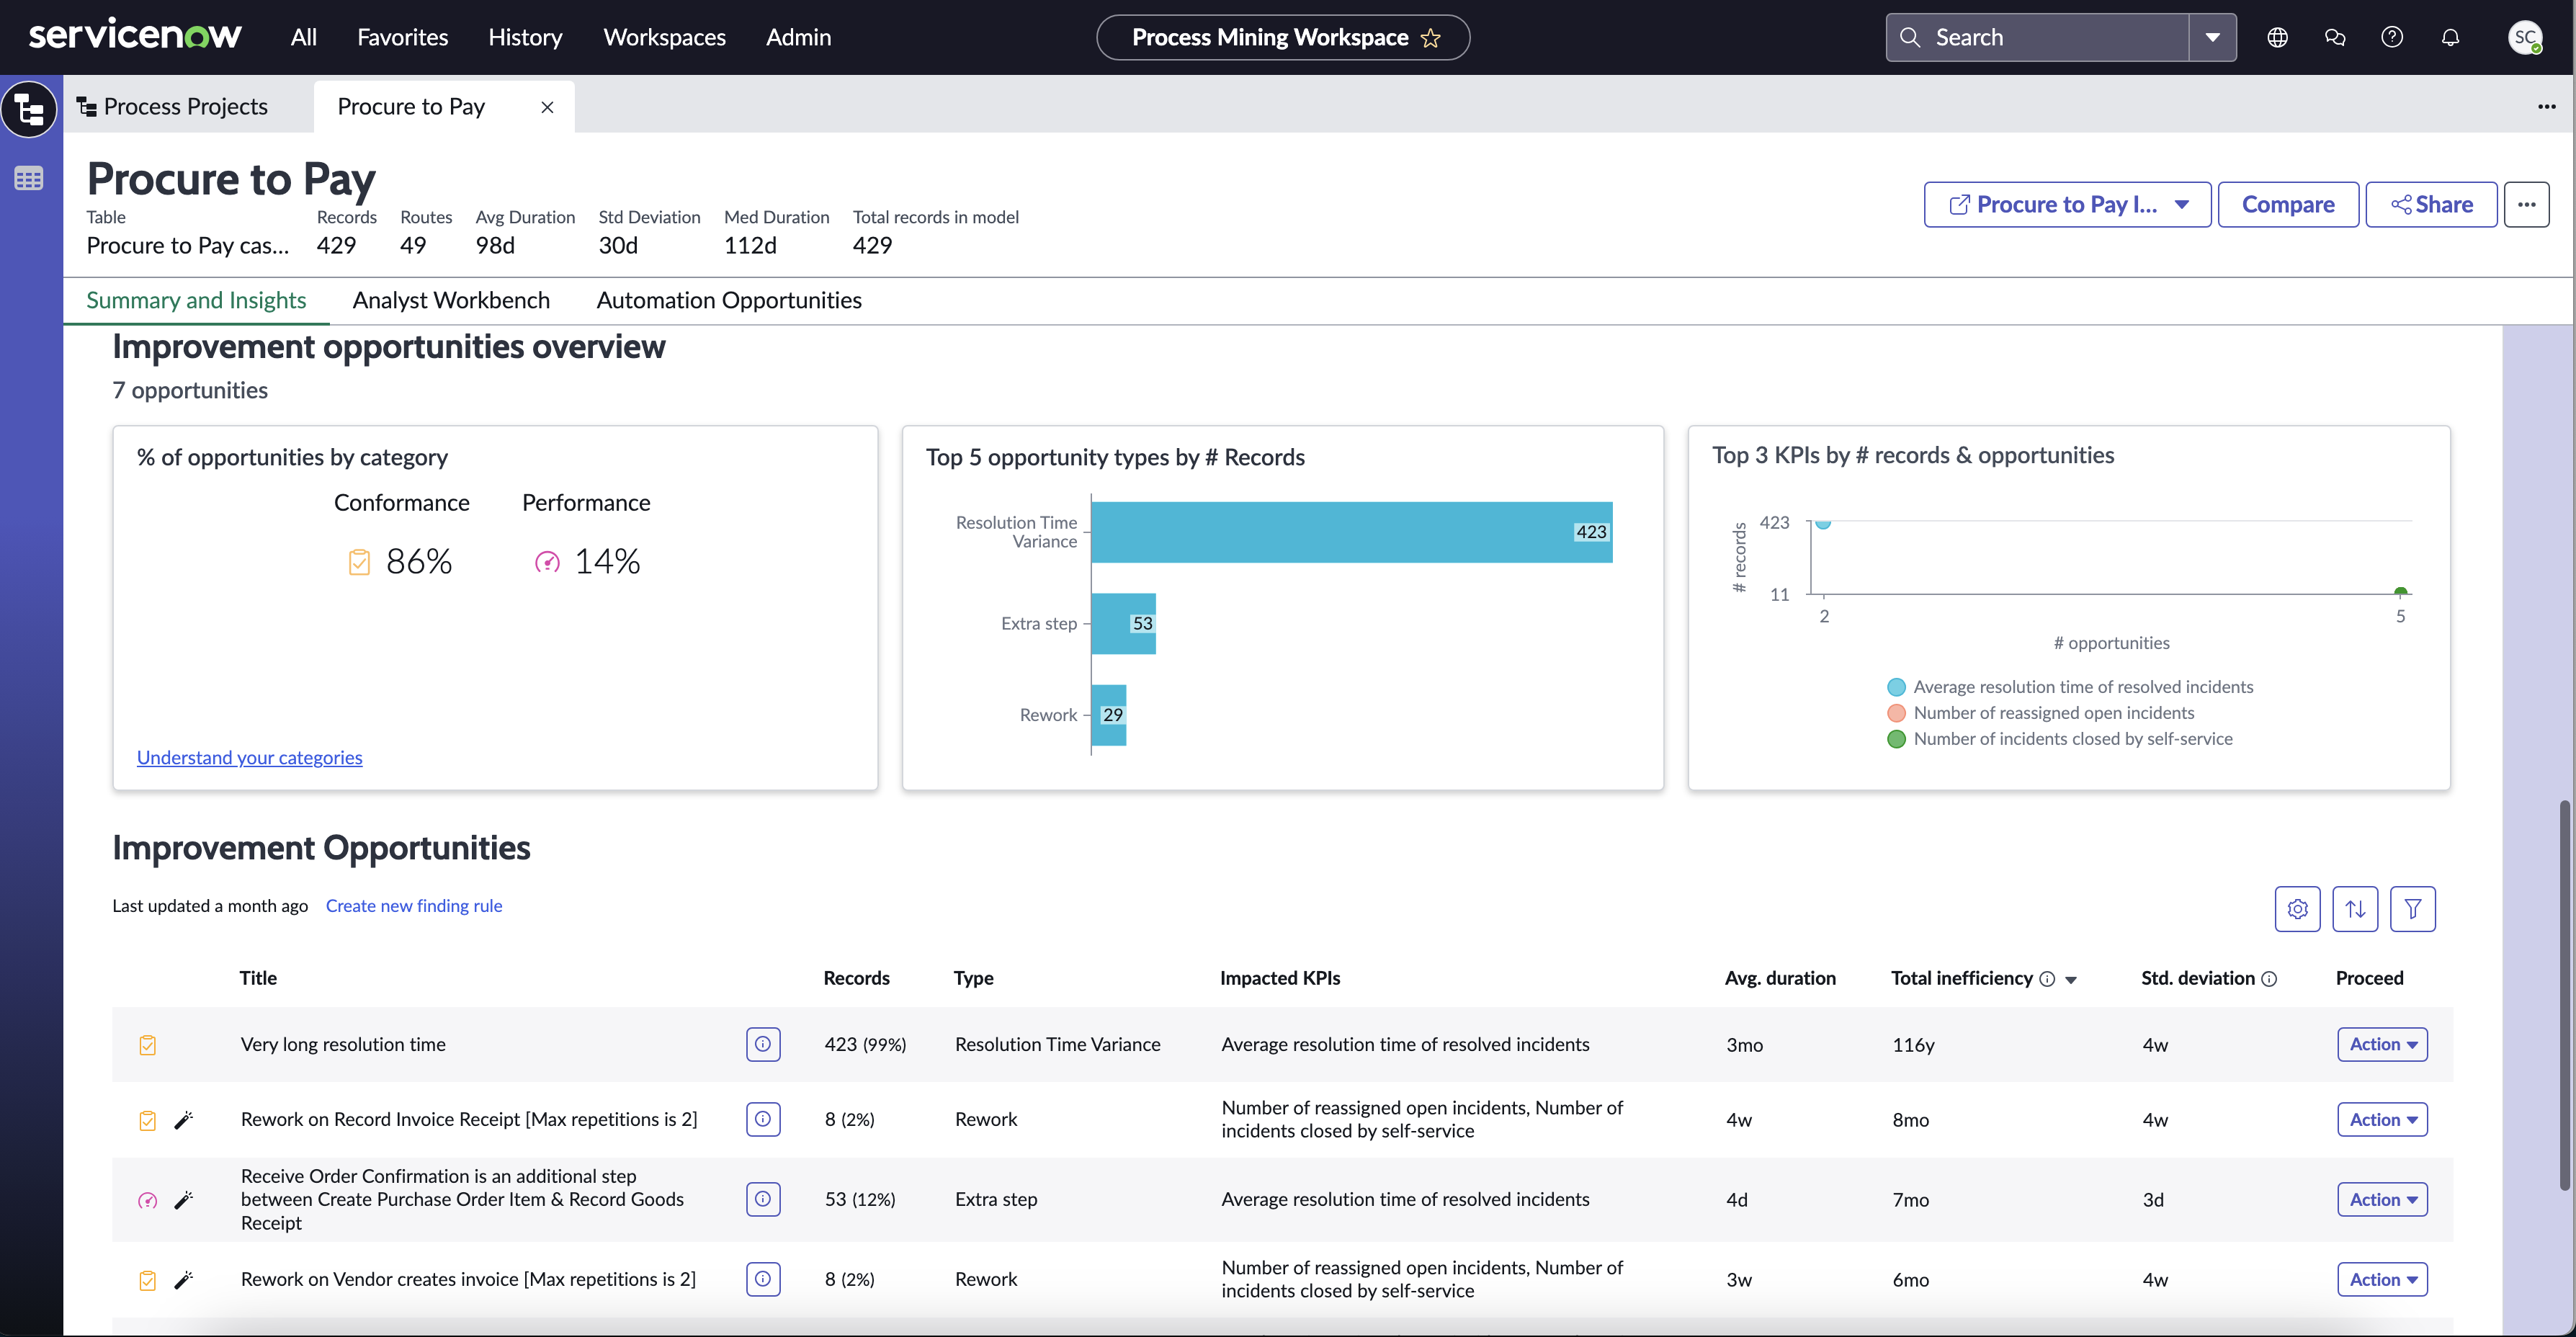Viewport: 2576px width, 1337px height.
Task: Expand the search scope dropdown arrow
Action: pyautogui.click(x=2212, y=37)
